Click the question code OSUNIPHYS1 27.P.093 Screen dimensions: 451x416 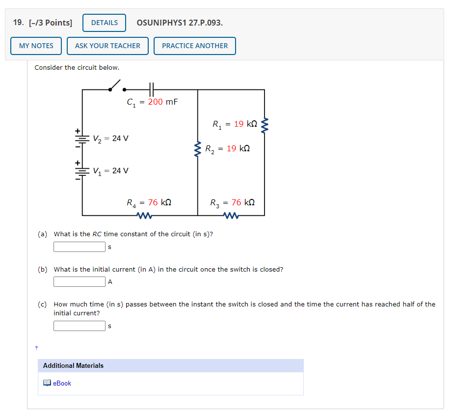(180, 23)
